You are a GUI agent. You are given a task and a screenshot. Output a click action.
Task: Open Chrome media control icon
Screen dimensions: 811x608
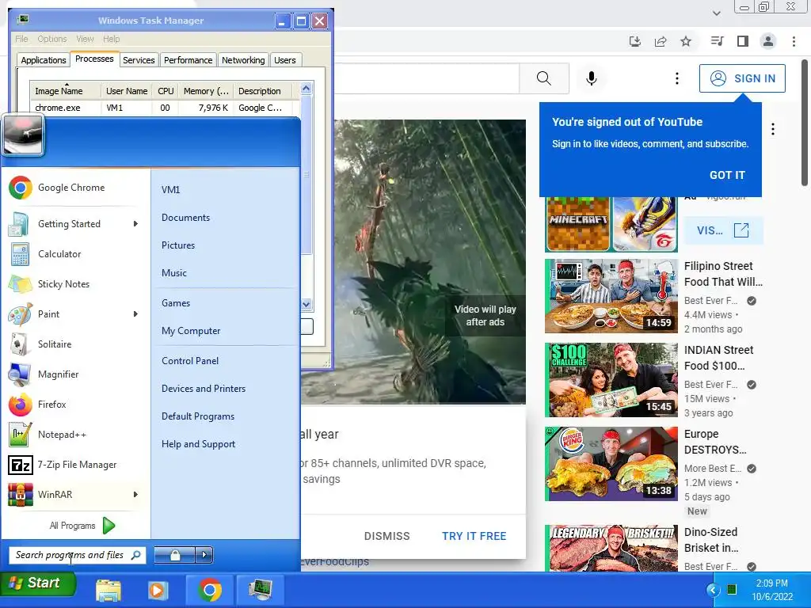[717, 41]
